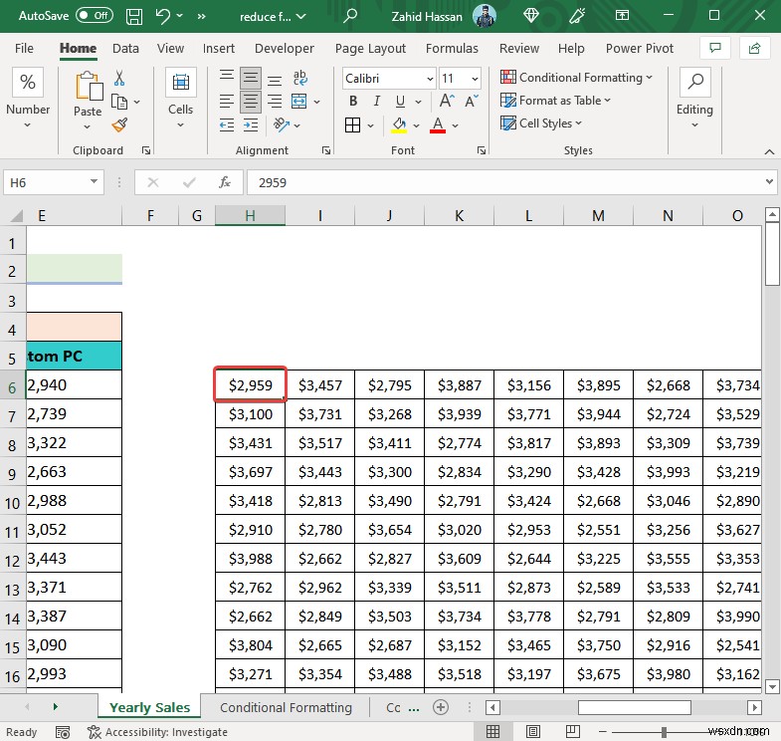Select cell containing $3,457

pyautogui.click(x=319, y=384)
